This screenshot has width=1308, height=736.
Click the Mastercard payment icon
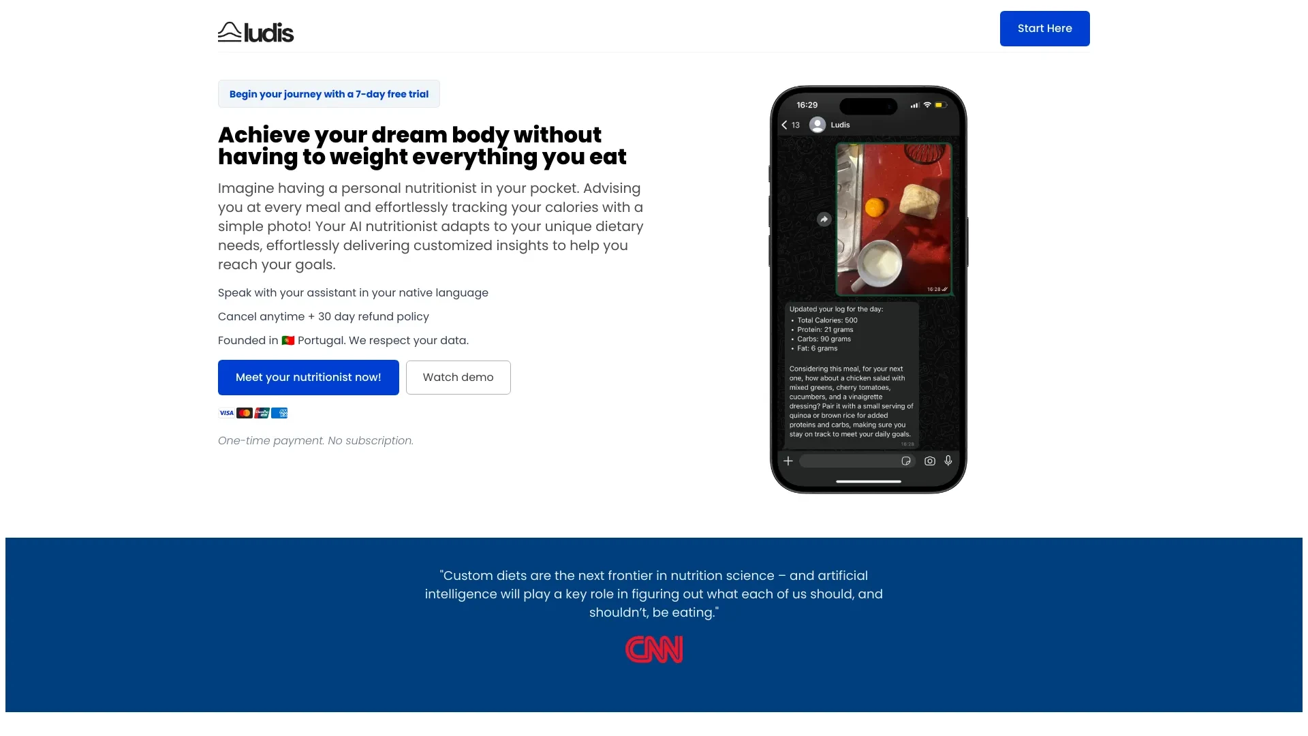245,412
